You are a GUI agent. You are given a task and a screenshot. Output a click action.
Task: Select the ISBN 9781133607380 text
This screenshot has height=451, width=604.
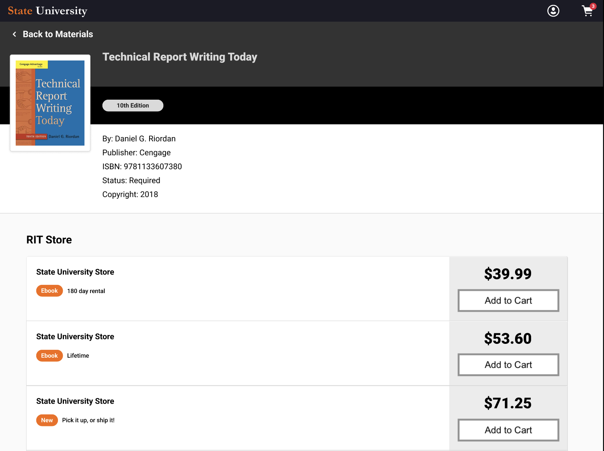pos(142,167)
